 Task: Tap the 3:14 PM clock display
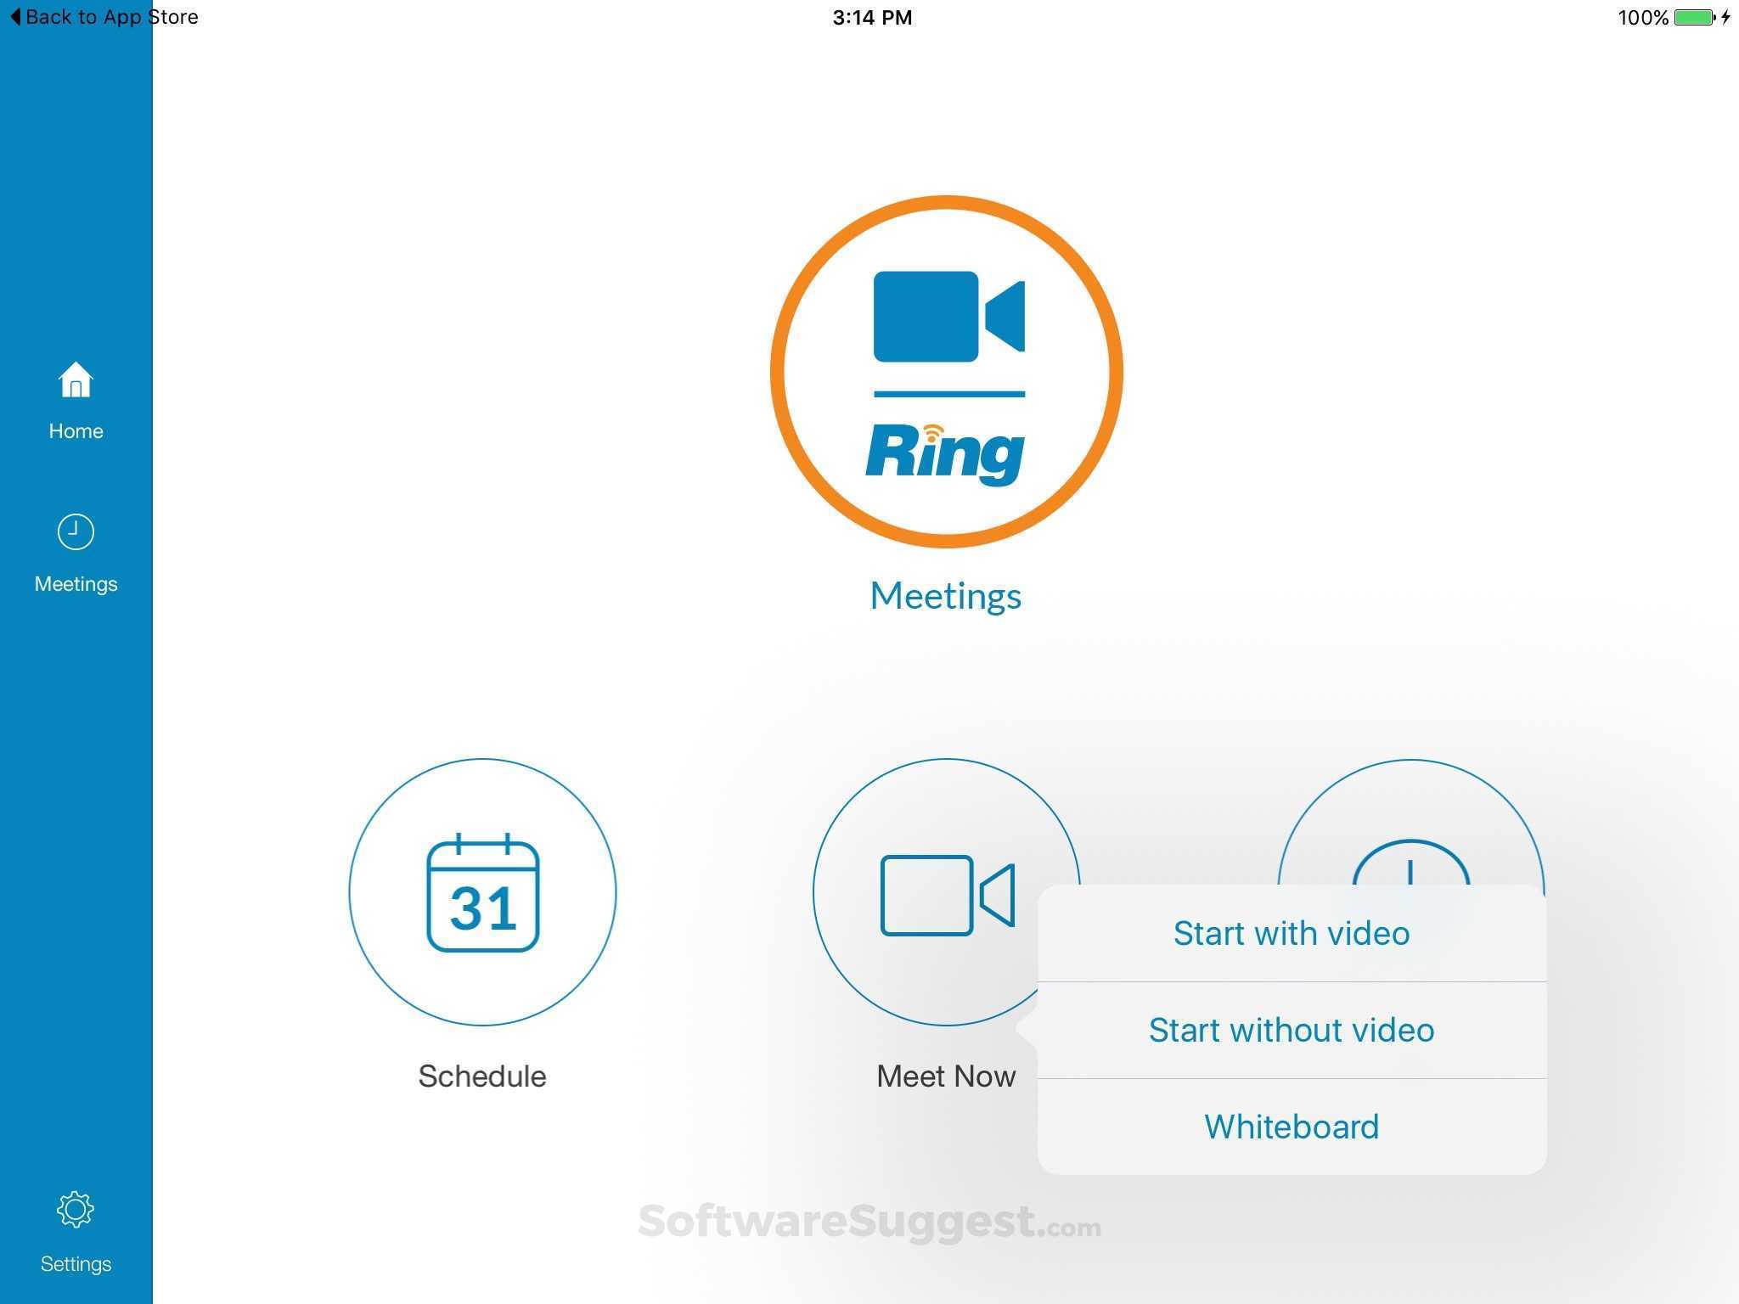[871, 16]
